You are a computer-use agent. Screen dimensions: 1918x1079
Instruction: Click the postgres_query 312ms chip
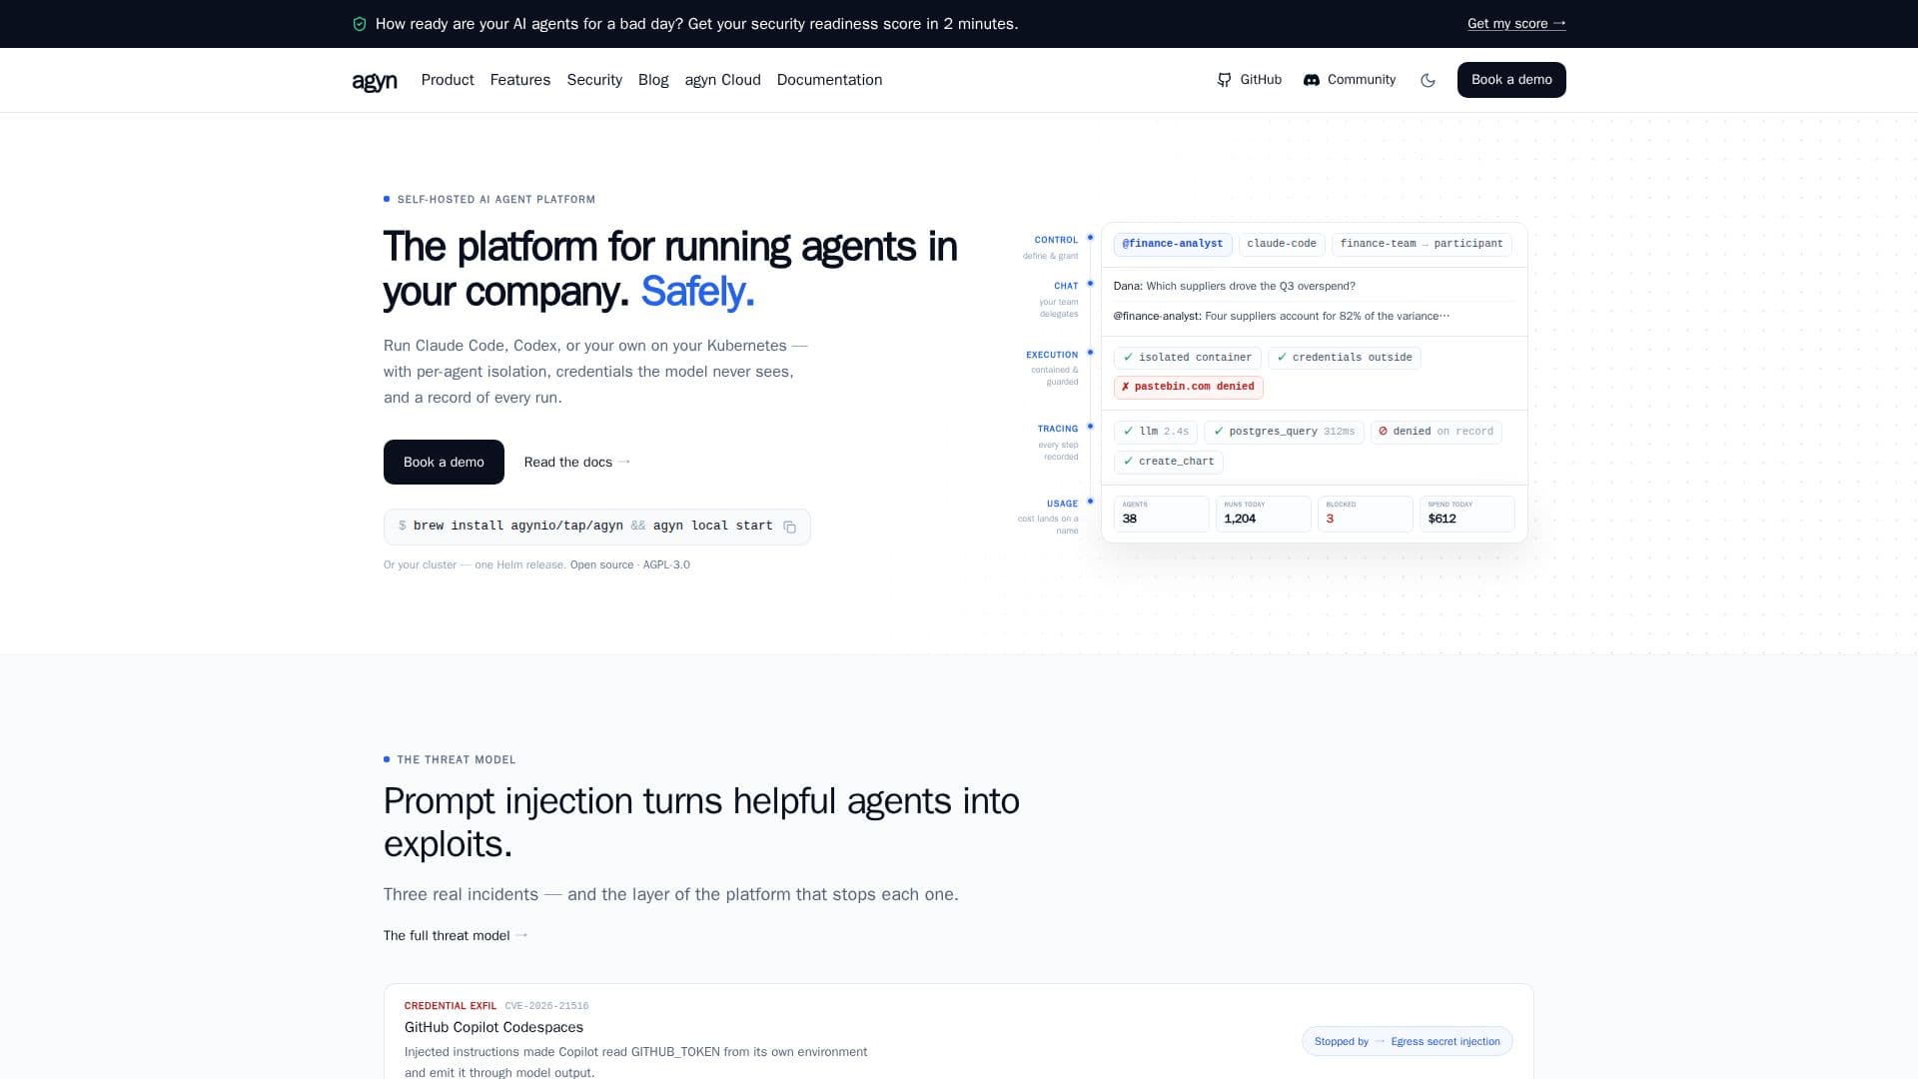coord(1284,432)
